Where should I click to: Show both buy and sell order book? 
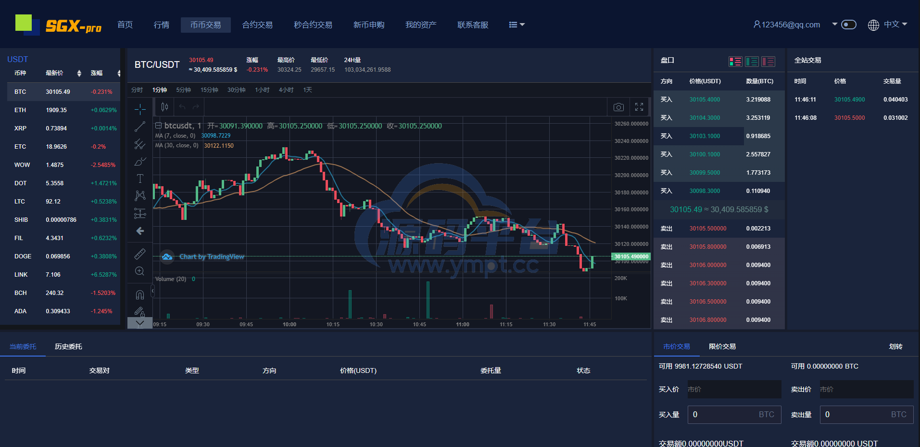(735, 61)
